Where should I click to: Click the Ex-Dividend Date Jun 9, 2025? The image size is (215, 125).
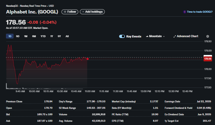(204, 114)
